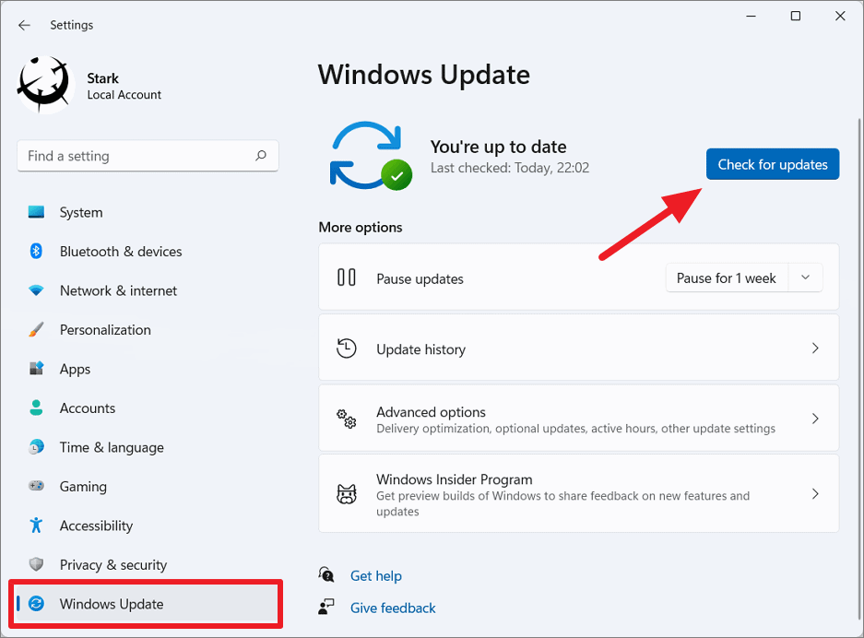Click the Check for updates button
Viewport: 864px width, 638px height.
(772, 164)
